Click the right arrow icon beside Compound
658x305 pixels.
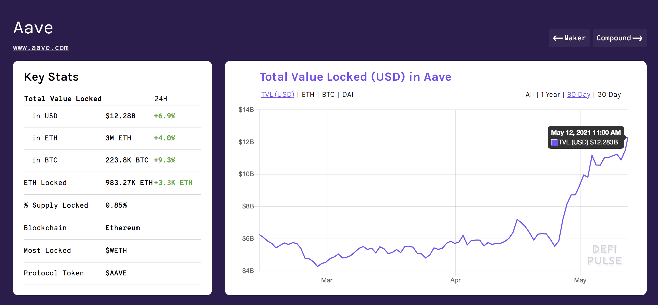[x=638, y=38]
